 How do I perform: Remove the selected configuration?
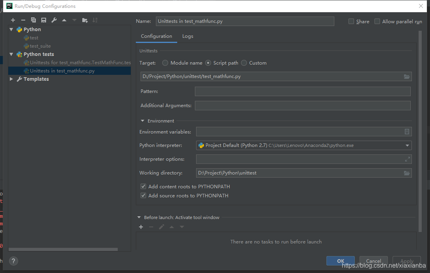(x=23, y=20)
